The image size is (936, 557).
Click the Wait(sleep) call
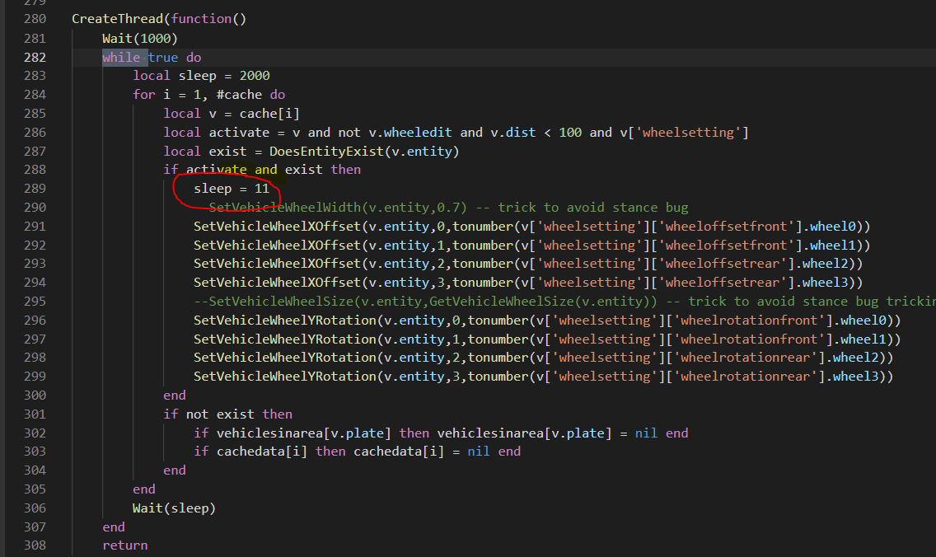[174, 508]
